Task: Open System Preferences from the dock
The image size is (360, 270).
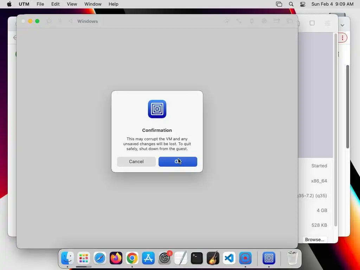Action: pyautogui.click(x=165, y=258)
